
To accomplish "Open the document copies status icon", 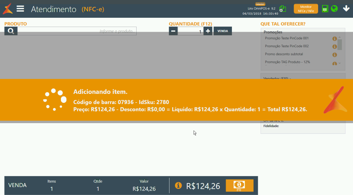I will coord(283,9).
